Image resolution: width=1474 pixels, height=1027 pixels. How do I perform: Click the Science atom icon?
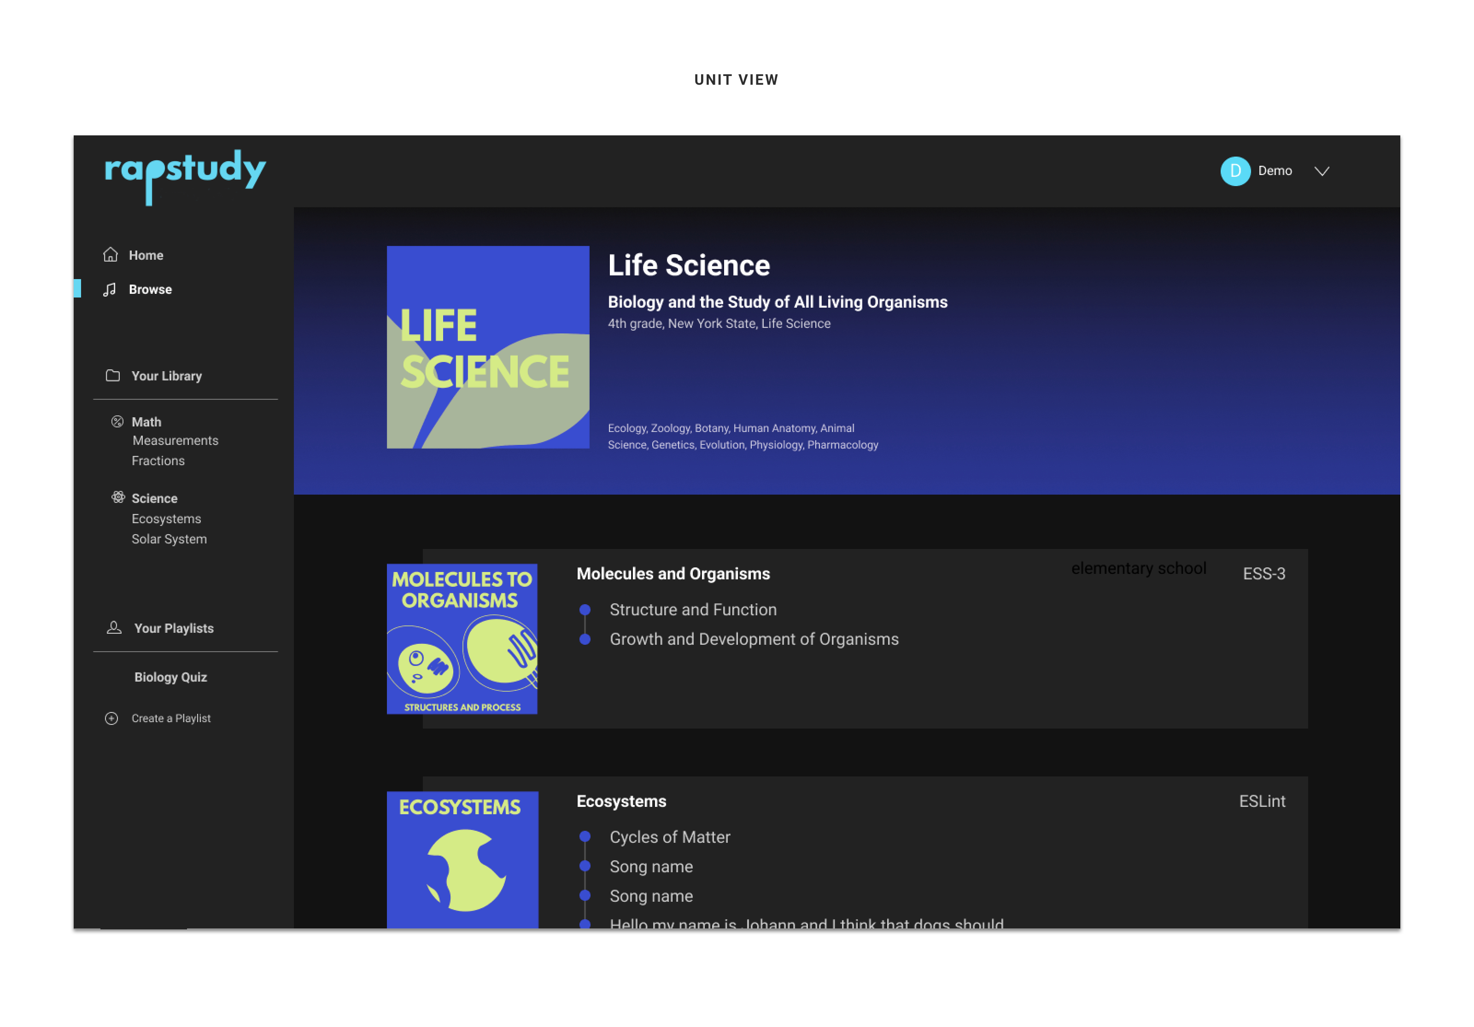click(118, 497)
